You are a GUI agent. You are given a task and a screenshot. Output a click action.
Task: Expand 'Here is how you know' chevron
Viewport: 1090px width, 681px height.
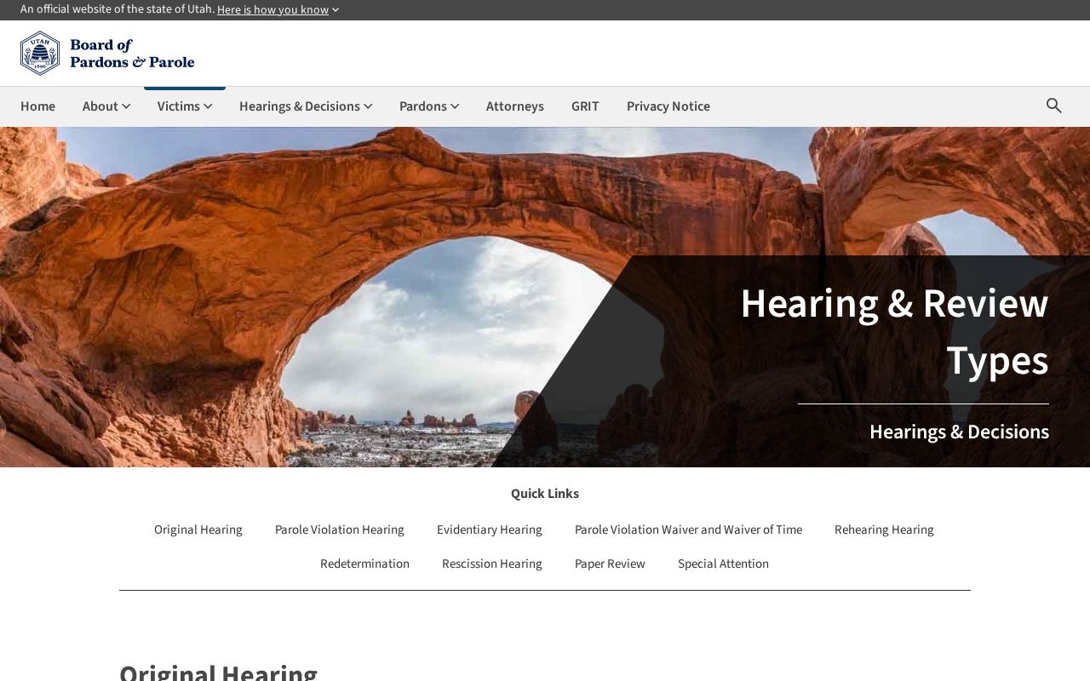(336, 10)
